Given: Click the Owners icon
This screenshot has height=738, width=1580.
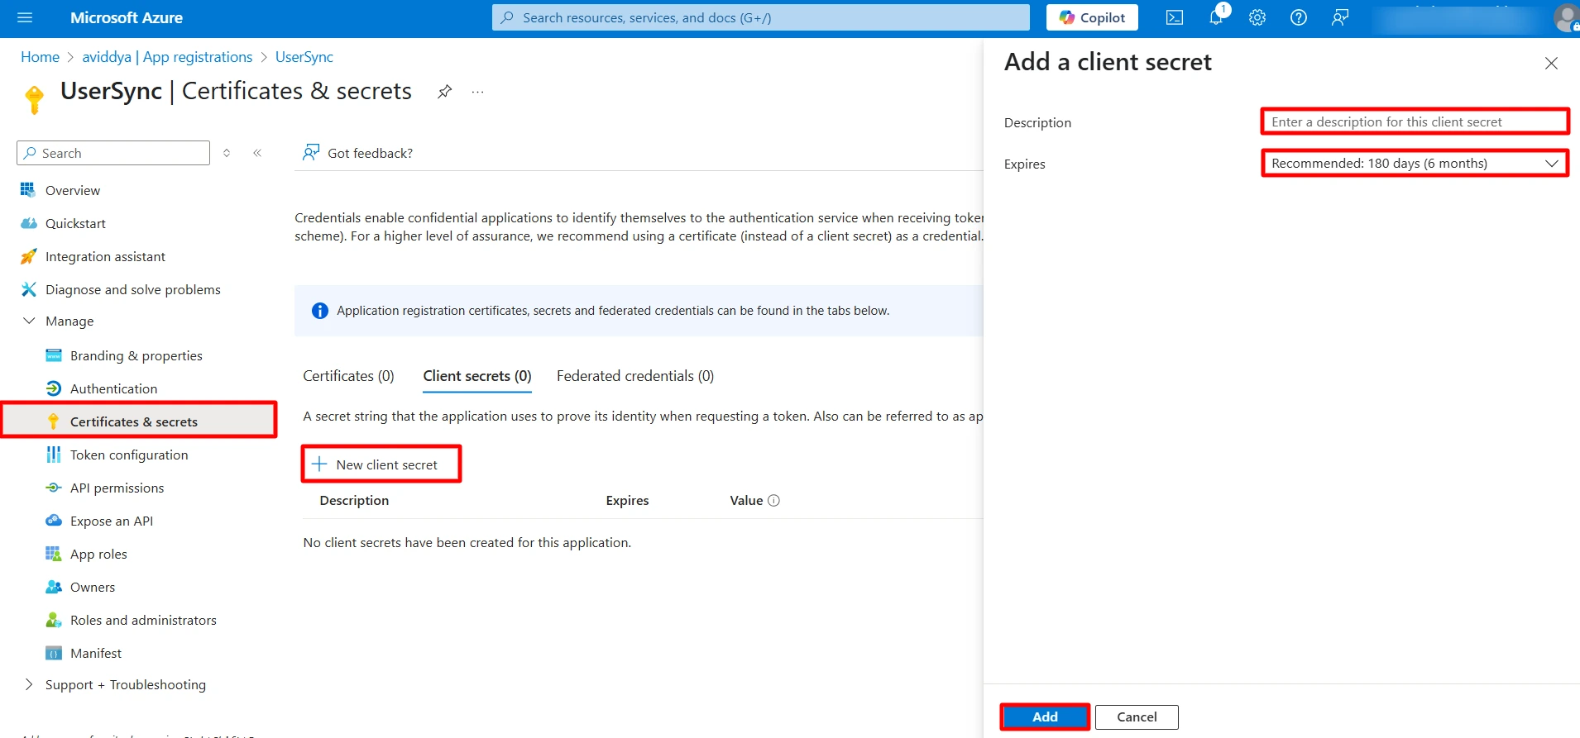Looking at the screenshot, I should pyautogui.click(x=54, y=587).
